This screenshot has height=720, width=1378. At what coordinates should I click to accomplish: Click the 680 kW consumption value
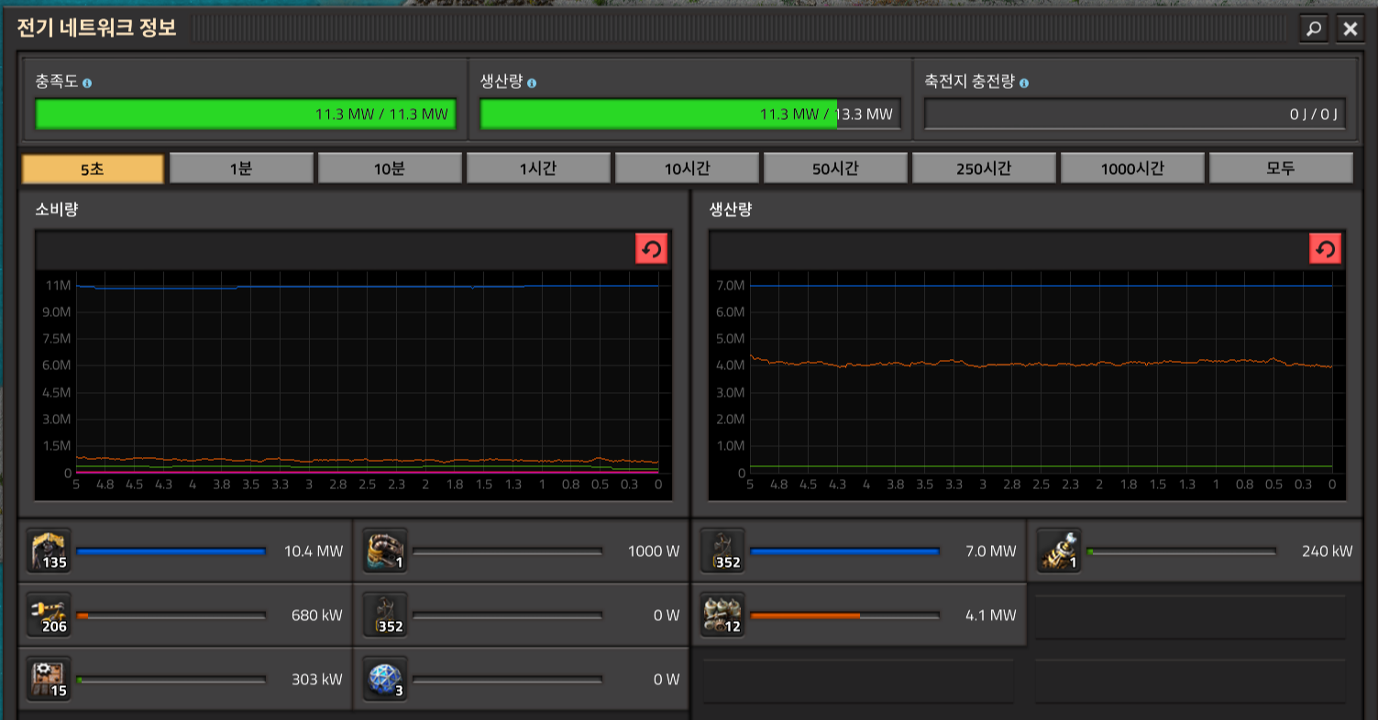pos(316,616)
